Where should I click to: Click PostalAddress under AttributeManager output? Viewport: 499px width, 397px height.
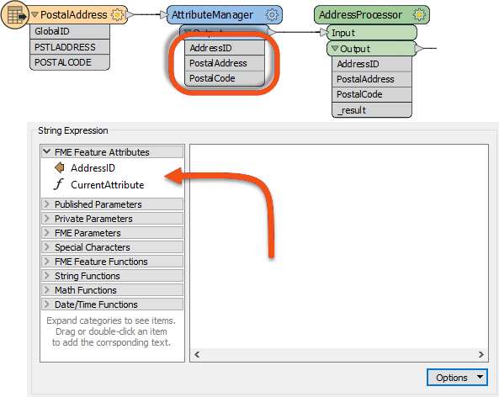pyautogui.click(x=225, y=63)
